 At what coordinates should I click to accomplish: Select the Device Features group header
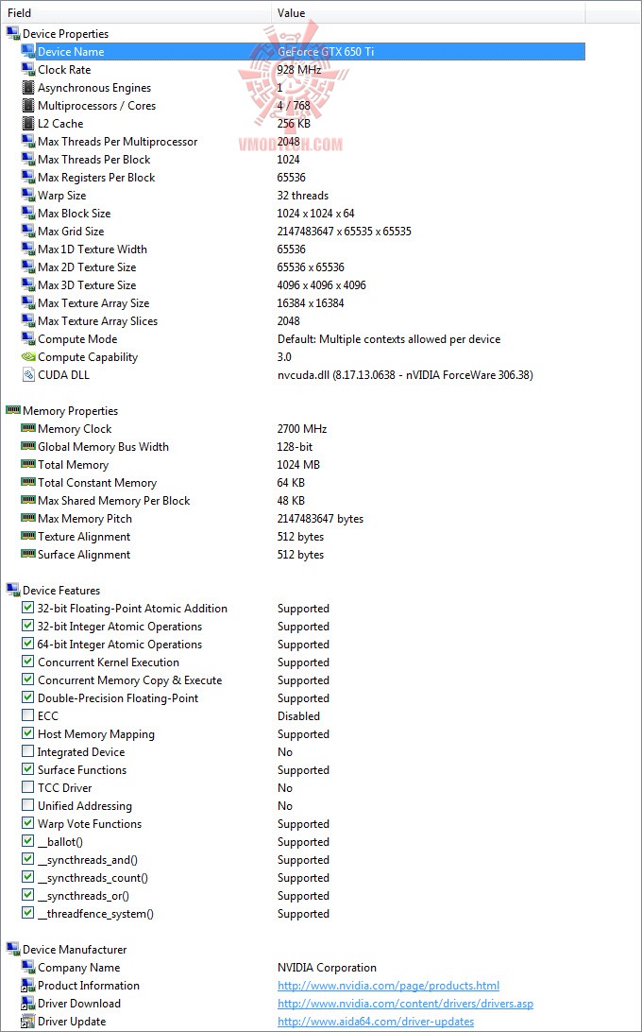tap(61, 591)
